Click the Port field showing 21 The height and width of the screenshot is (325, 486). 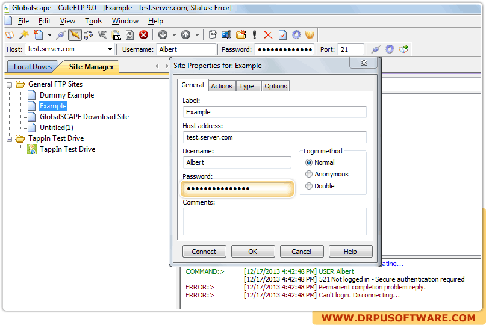click(x=350, y=49)
